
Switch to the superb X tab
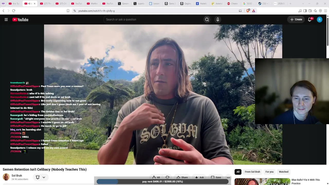139,4
